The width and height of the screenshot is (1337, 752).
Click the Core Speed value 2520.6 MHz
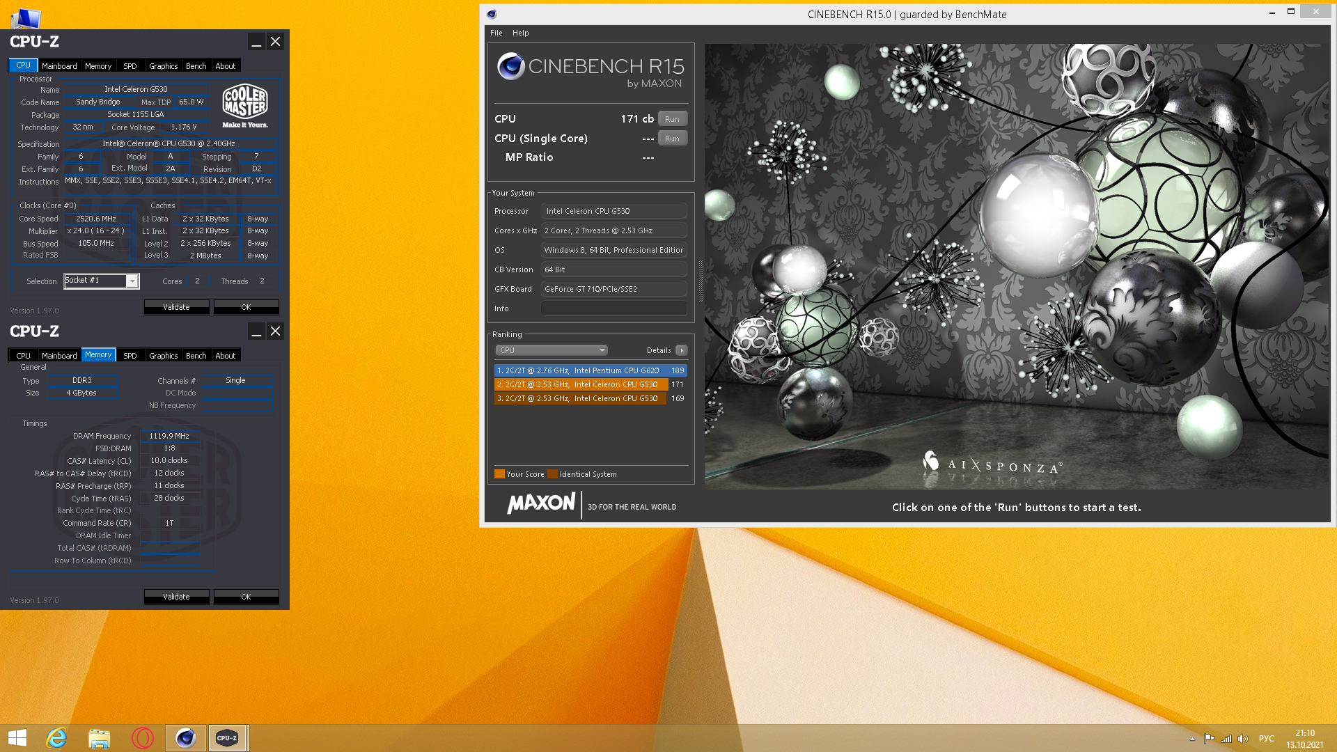coord(96,219)
